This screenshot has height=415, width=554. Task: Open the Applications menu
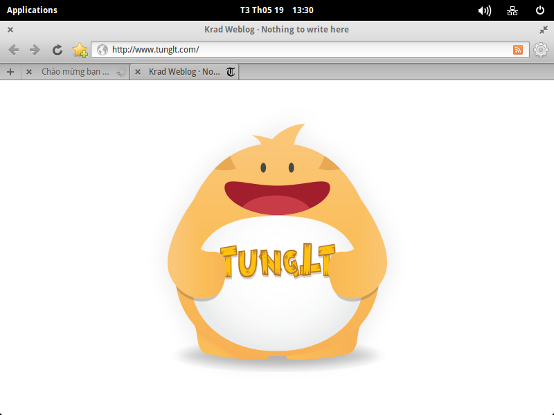coord(32,10)
